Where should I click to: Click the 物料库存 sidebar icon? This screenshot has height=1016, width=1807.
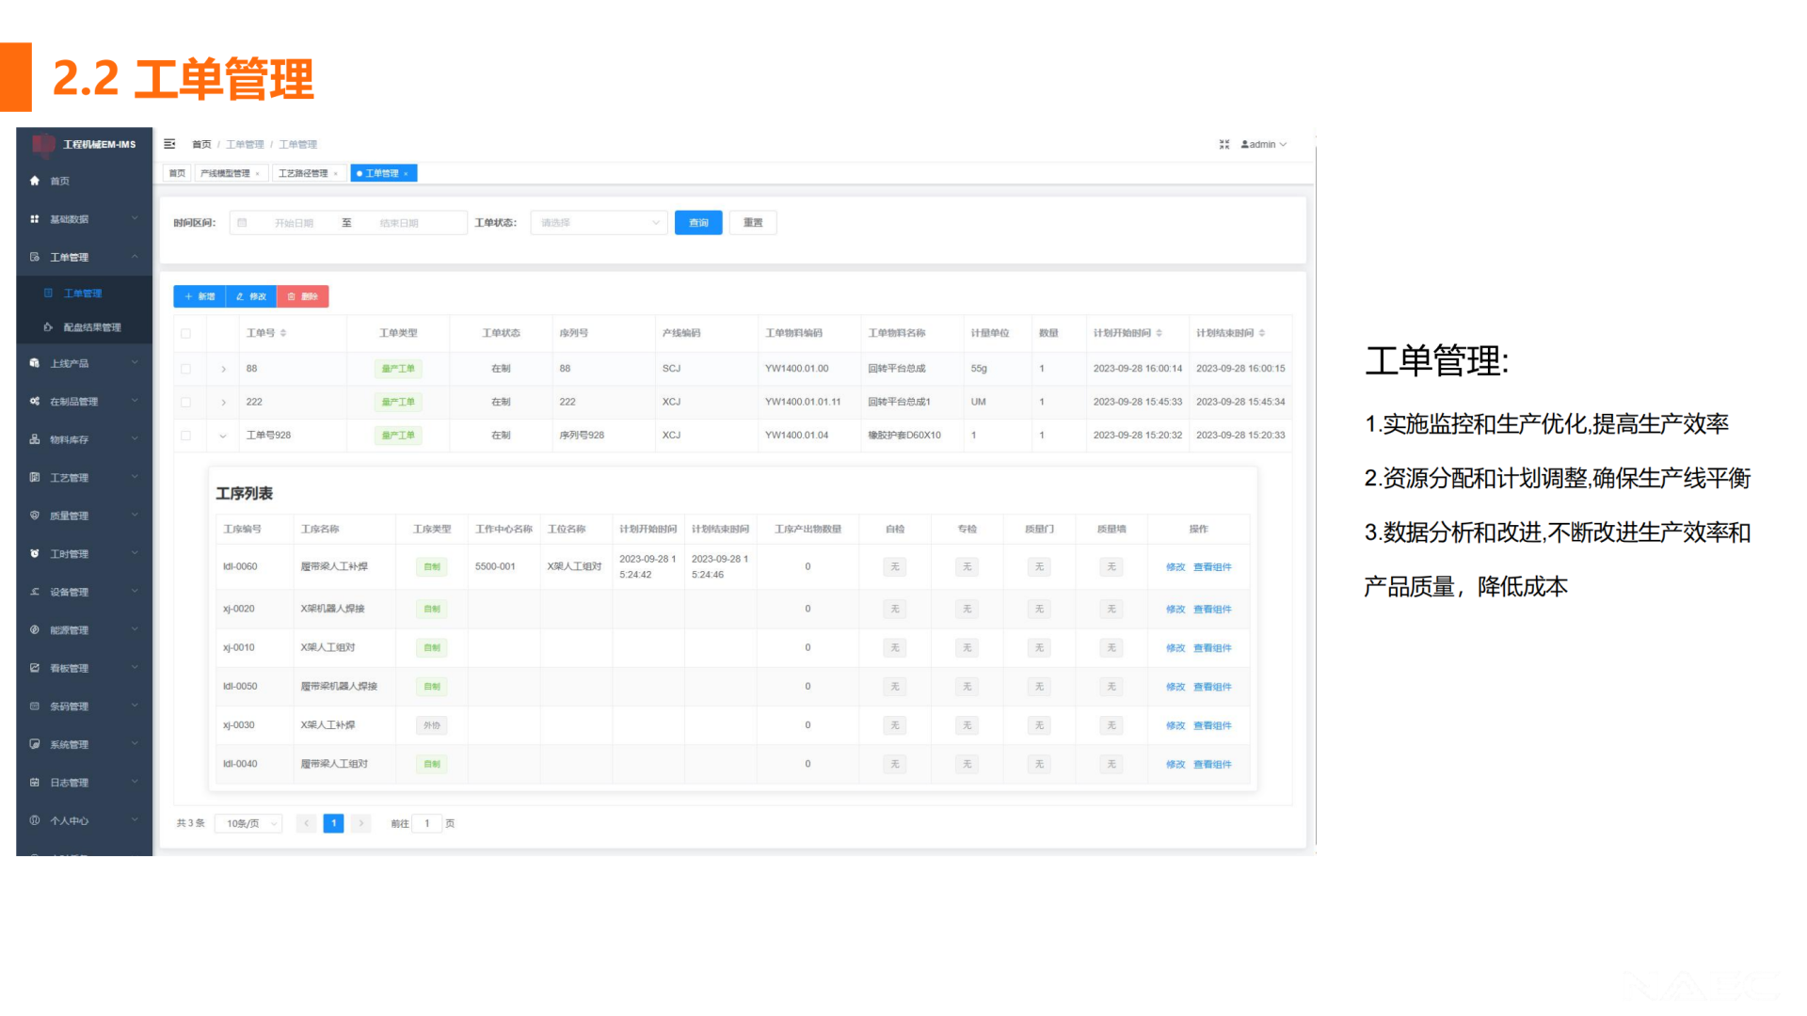coord(35,439)
